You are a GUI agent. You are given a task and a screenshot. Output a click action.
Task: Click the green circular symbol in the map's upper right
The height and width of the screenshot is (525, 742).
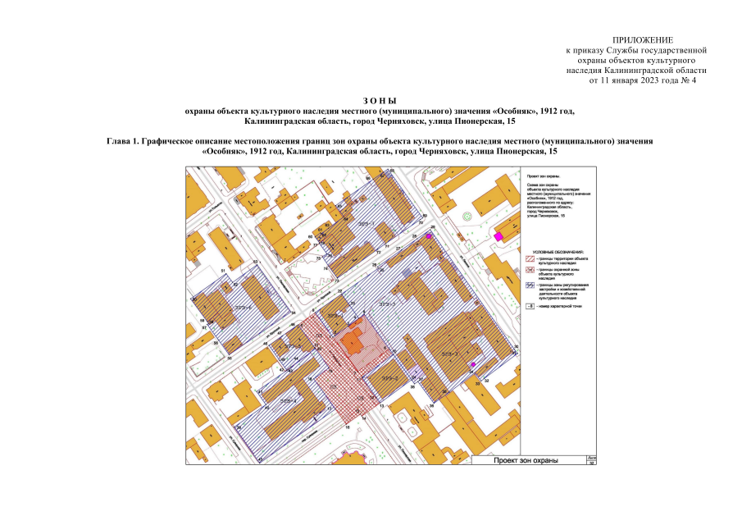(x=467, y=217)
